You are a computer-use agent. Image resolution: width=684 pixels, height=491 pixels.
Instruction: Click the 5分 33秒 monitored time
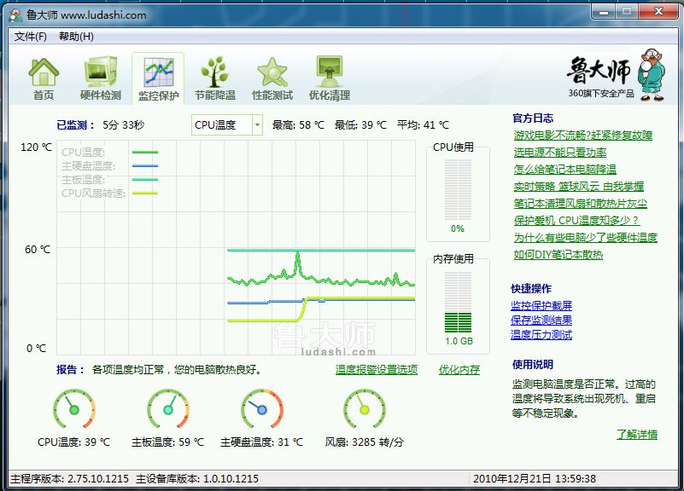tap(124, 125)
